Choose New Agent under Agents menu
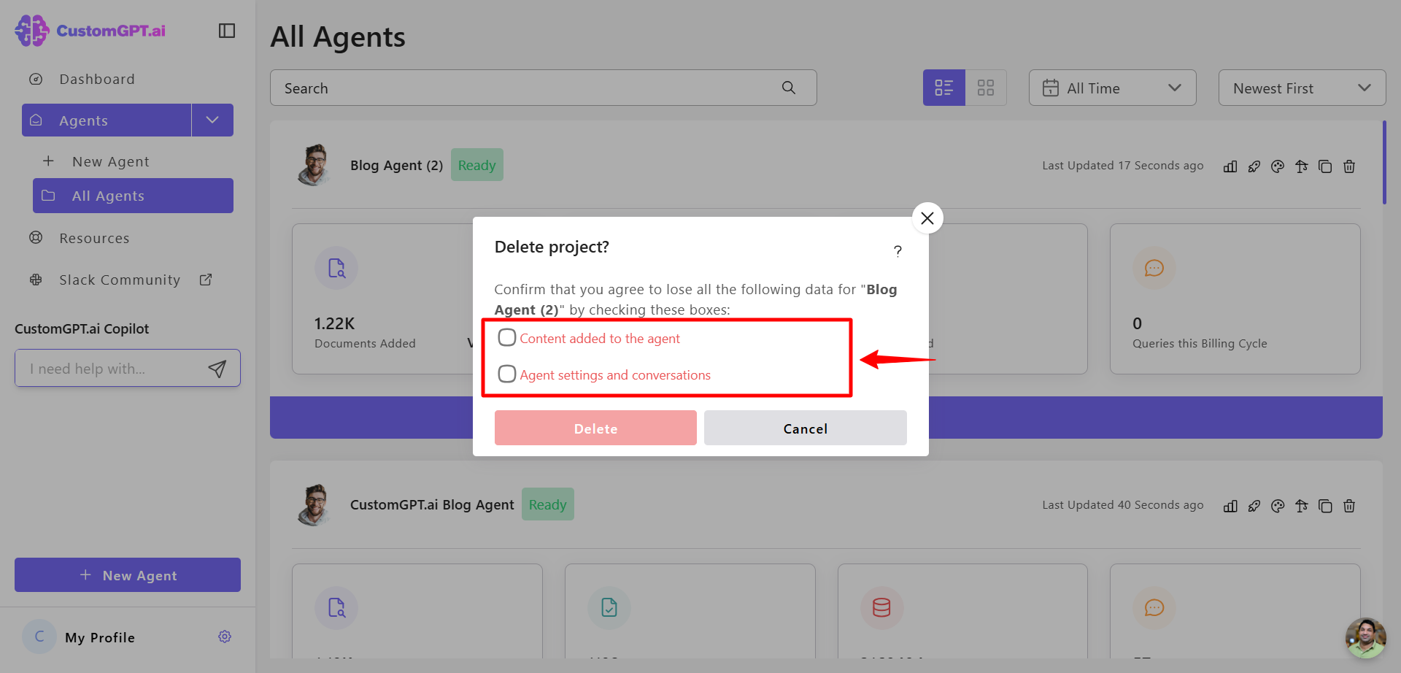The width and height of the screenshot is (1401, 673). pos(111,161)
